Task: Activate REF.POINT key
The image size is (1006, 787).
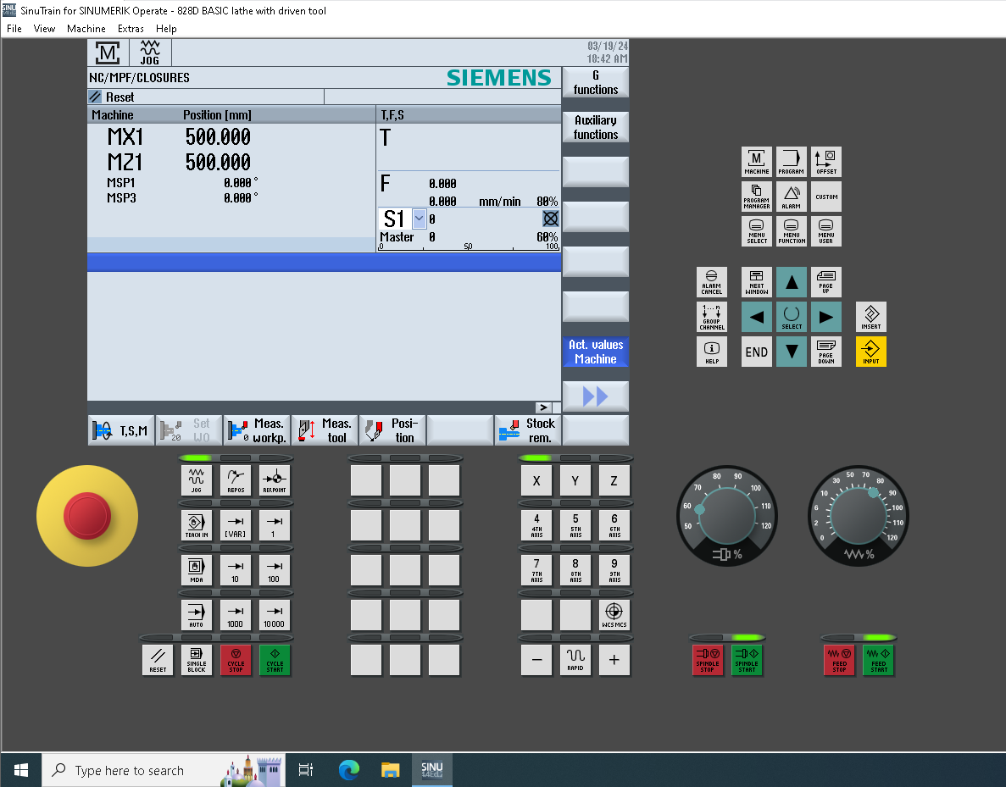Action: pos(275,479)
